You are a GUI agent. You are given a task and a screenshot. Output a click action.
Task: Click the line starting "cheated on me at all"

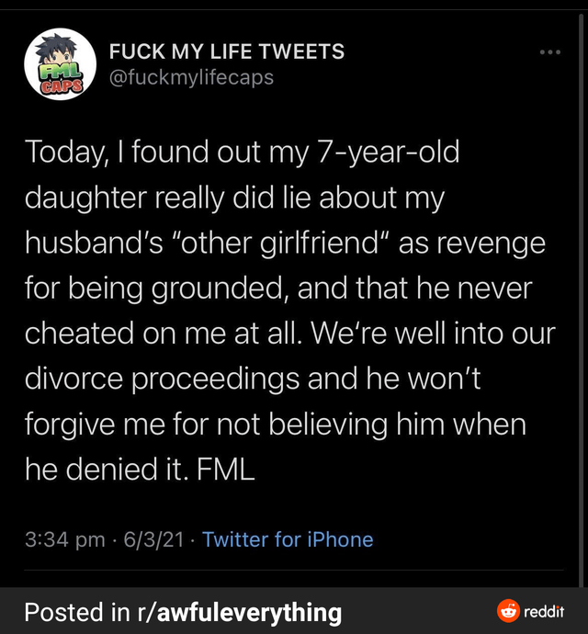point(289,334)
